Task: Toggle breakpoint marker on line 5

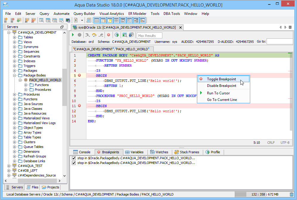Action: click(79, 75)
